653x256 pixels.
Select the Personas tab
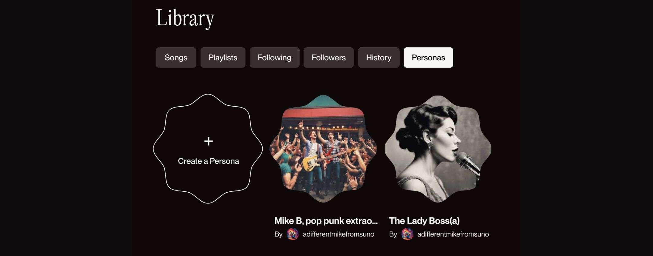point(428,58)
